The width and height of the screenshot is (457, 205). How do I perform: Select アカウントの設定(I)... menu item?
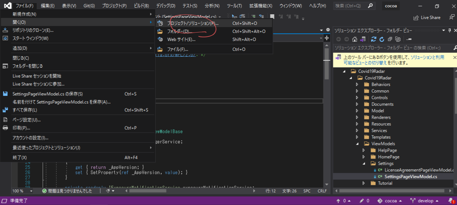tap(78, 138)
